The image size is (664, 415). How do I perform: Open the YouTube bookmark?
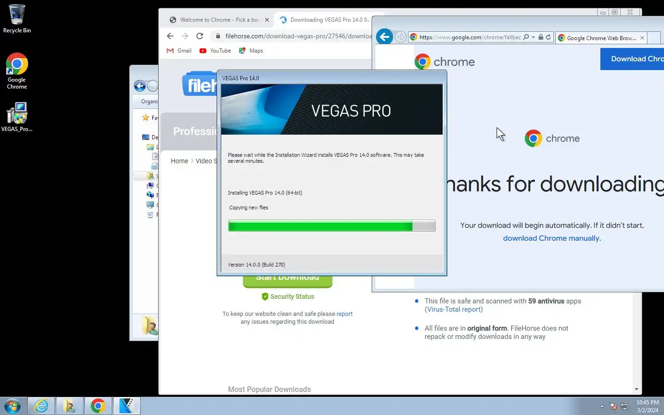point(215,51)
